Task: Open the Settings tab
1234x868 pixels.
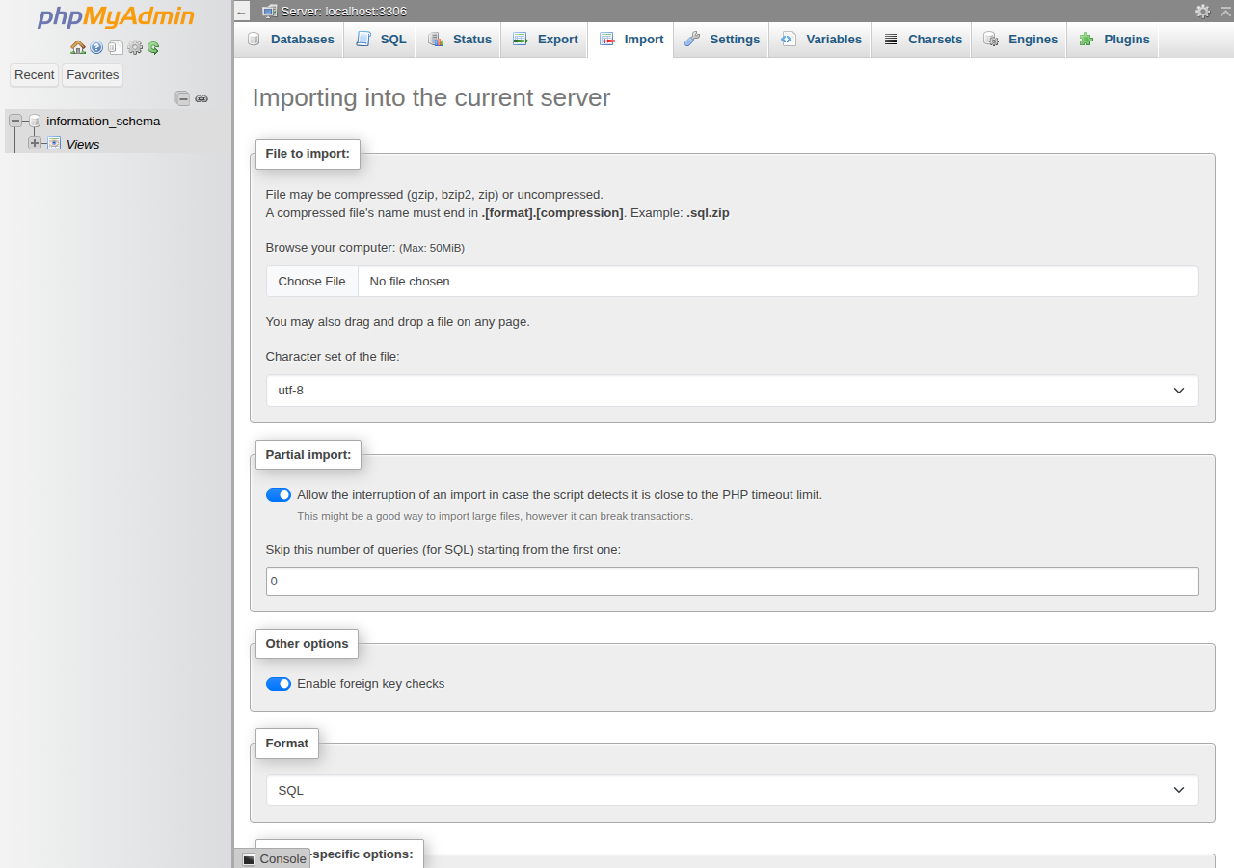Action: coord(721,40)
